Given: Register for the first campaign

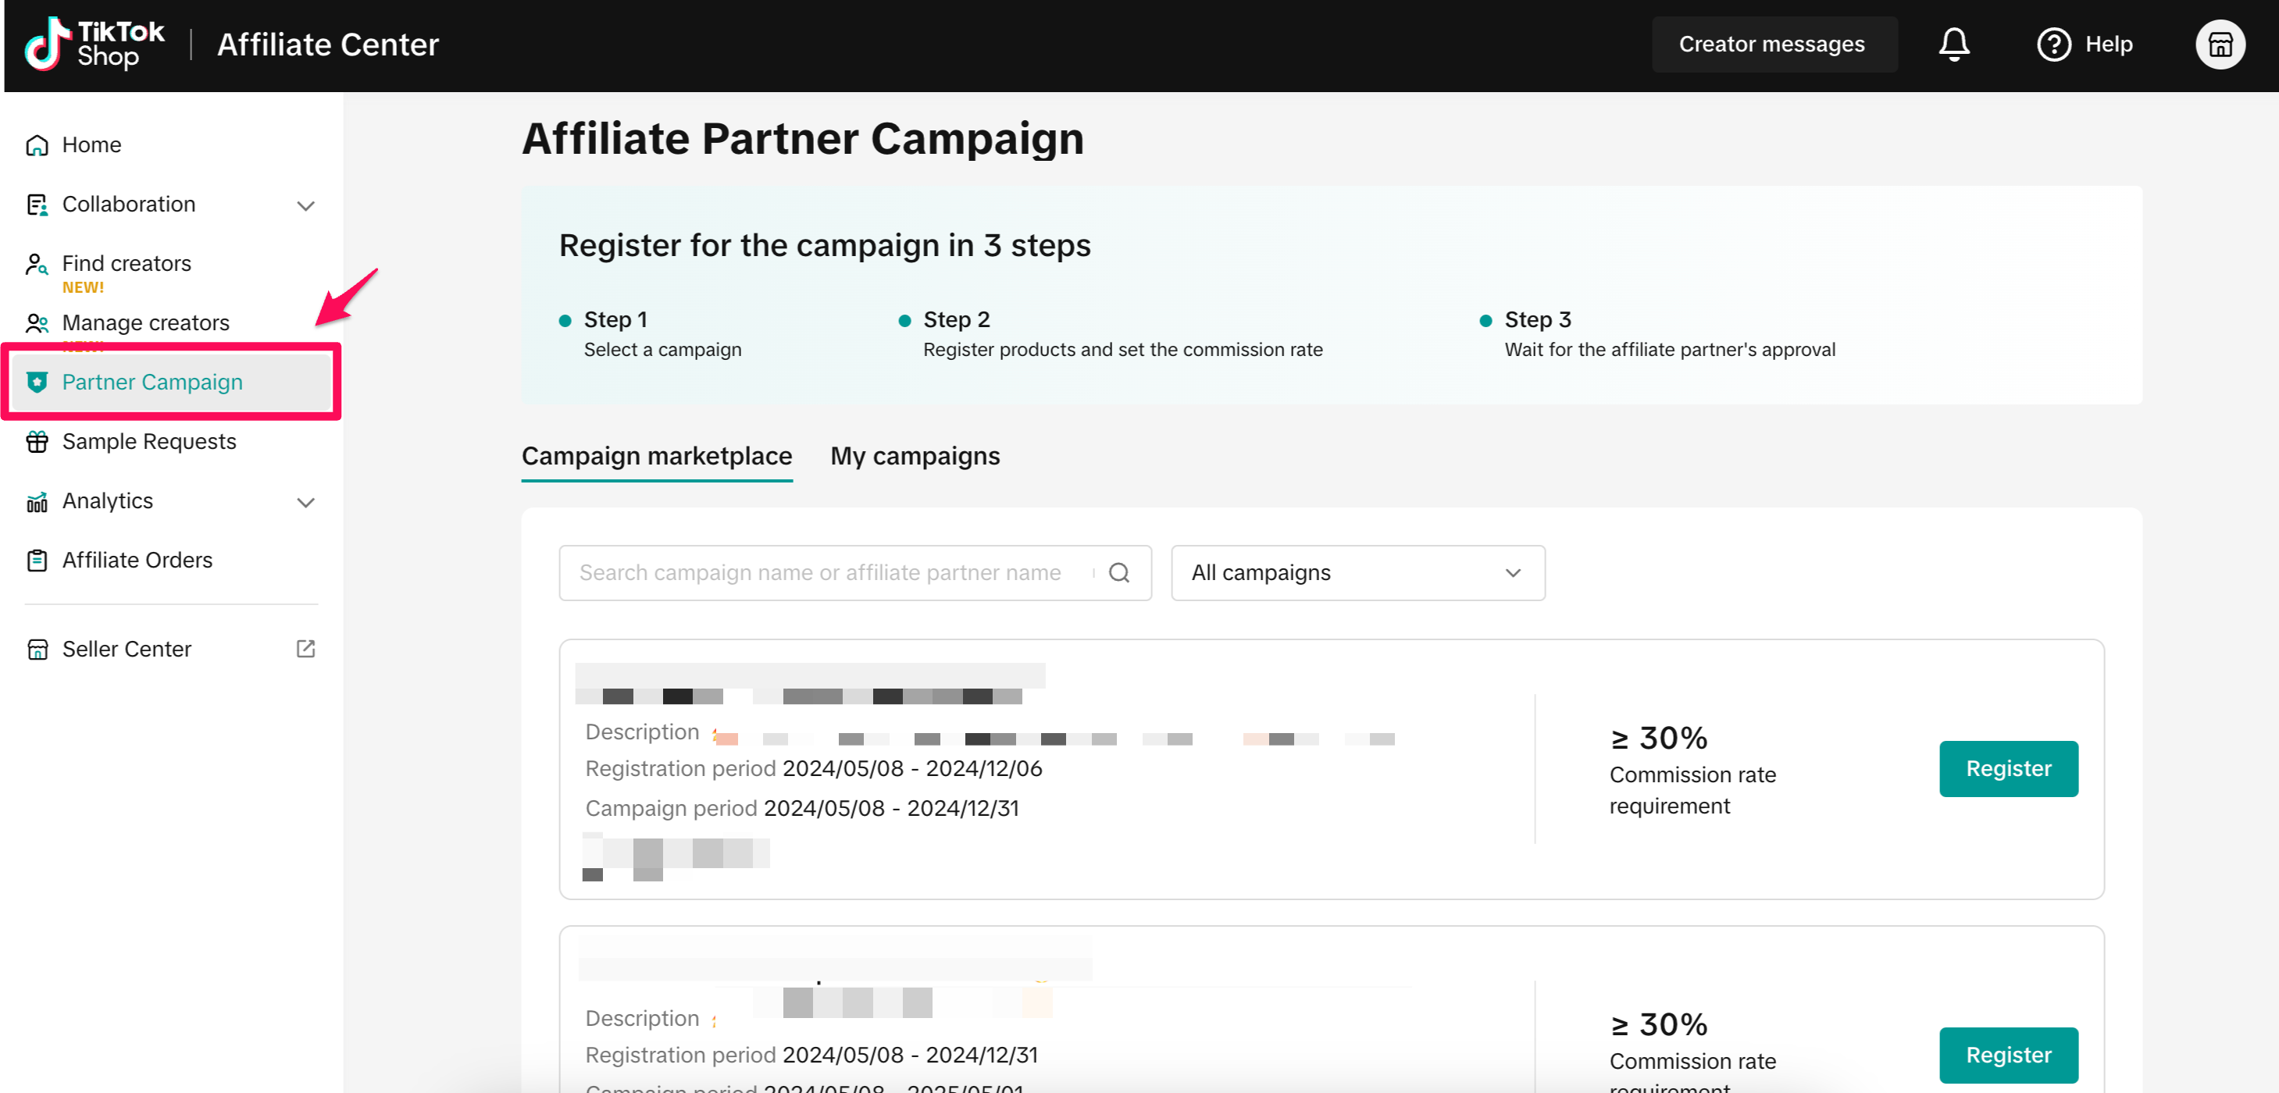Looking at the screenshot, I should (2007, 768).
